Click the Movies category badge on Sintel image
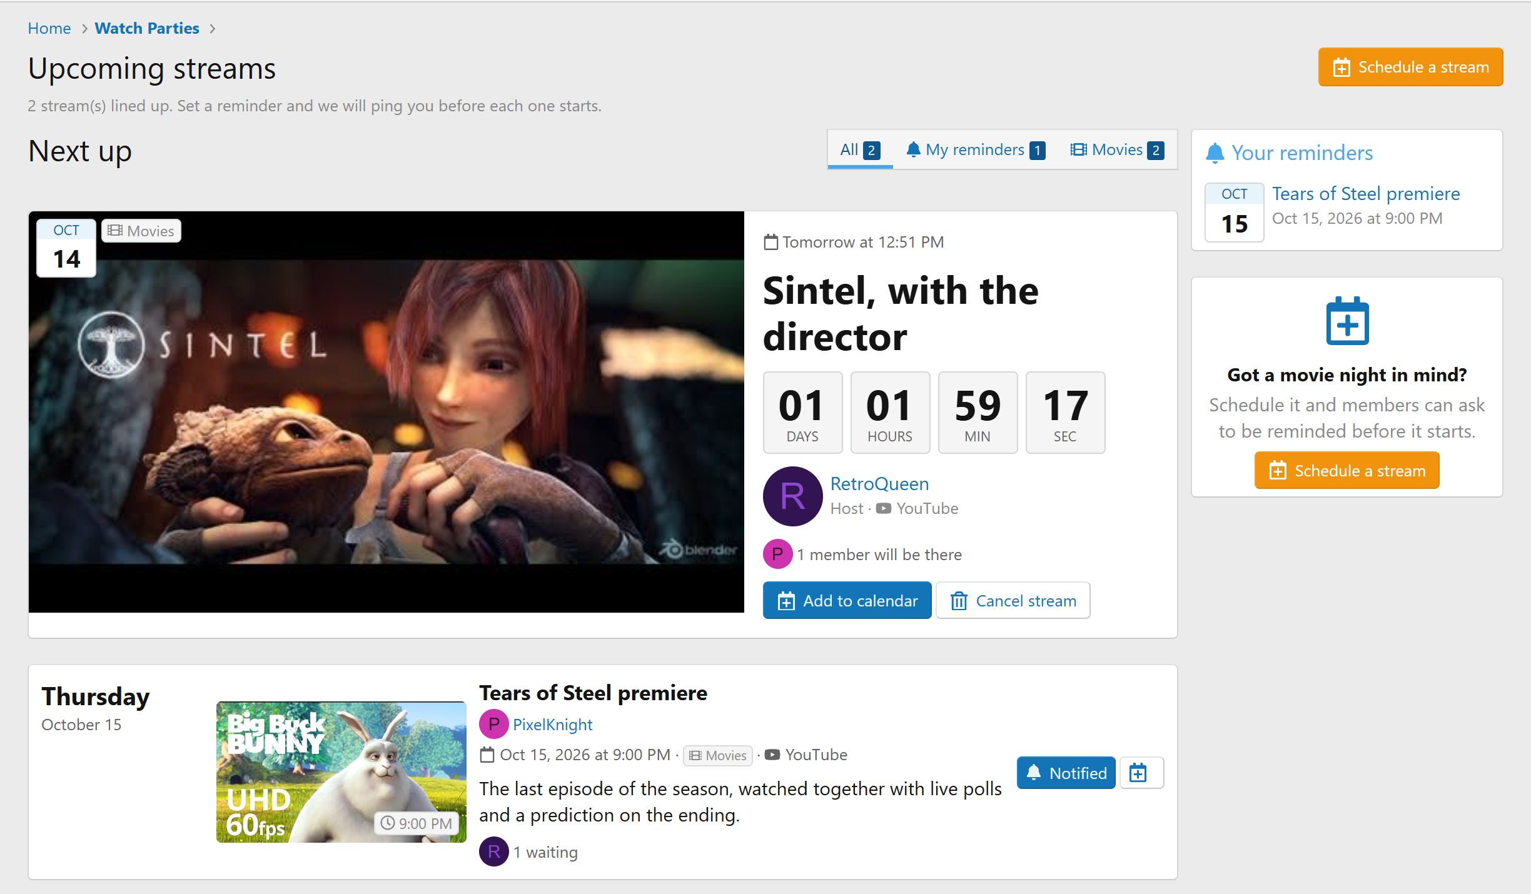1531x894 pixels. pyautogui.click(x=141, y=231)
